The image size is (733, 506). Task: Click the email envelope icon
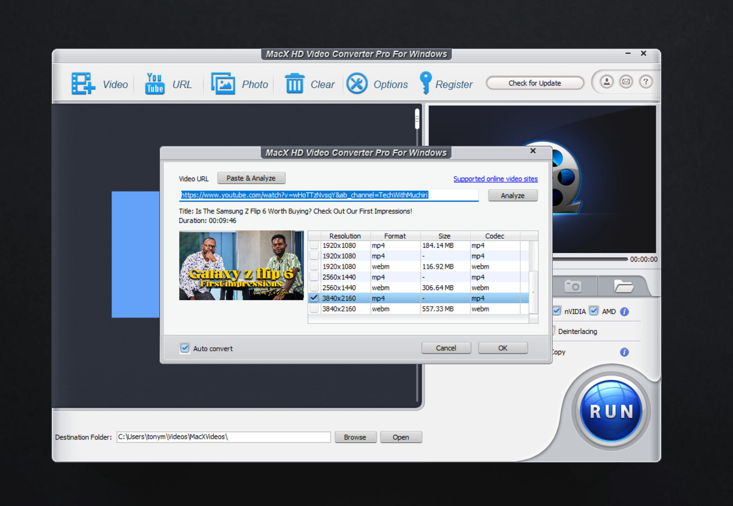click(x=626, y=82)
